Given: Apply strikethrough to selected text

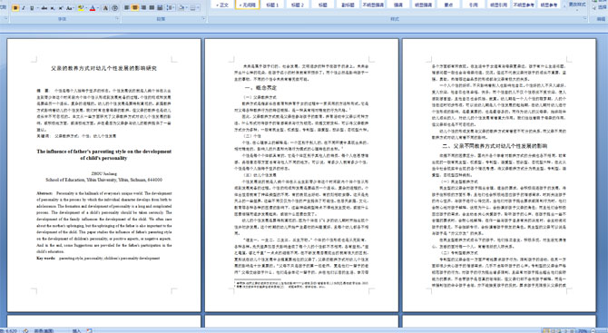Looking at the screenshot, I should [x=44, y=8].
